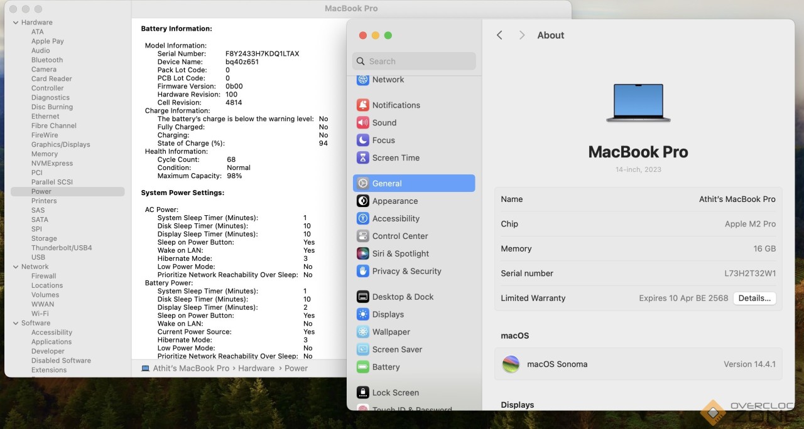The image size is (804, 429).
Task: Click the Search field in settings
Action: (415, 61)
